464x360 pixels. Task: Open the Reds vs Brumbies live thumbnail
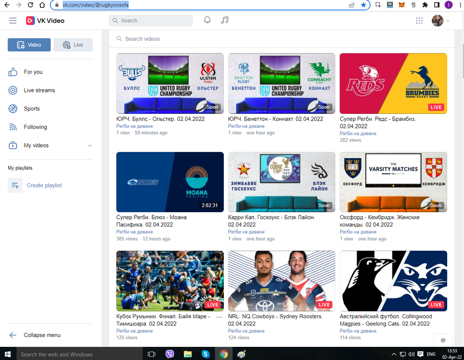(393, 83)
